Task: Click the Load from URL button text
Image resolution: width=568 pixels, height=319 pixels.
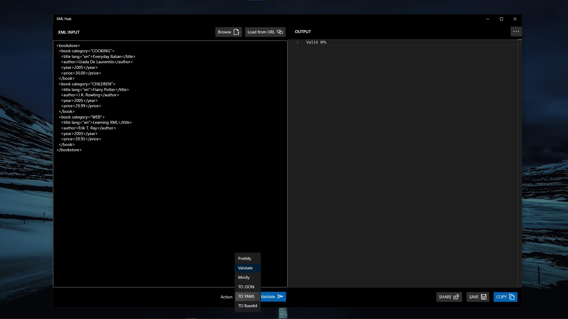Action: [261, 32]
